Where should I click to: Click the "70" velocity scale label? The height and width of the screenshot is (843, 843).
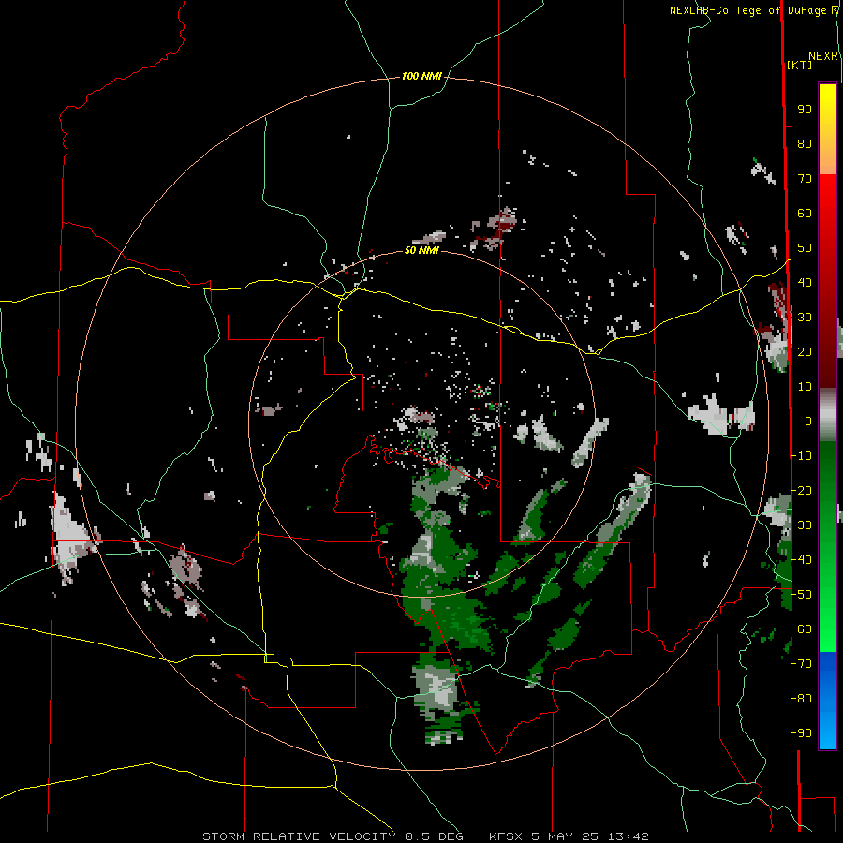click(805, 179)
